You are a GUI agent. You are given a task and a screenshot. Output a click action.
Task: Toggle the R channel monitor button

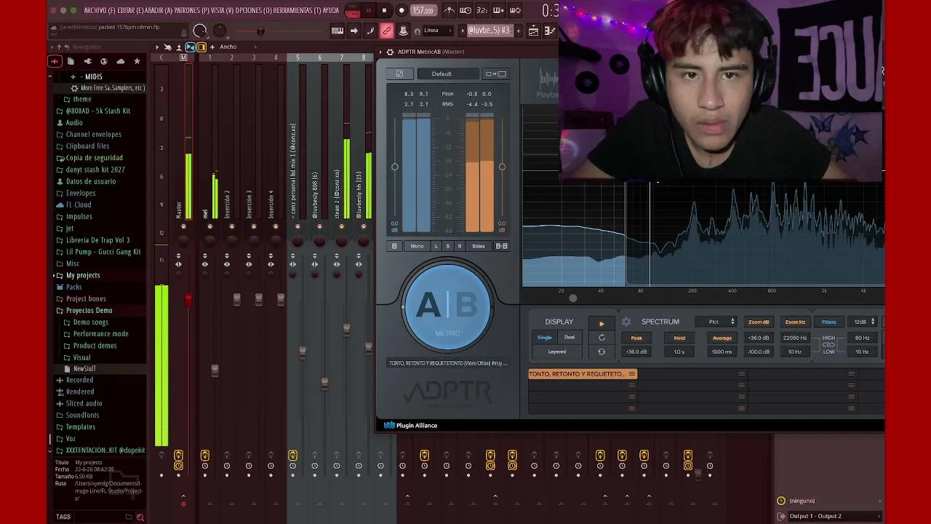tap(460, 246)
